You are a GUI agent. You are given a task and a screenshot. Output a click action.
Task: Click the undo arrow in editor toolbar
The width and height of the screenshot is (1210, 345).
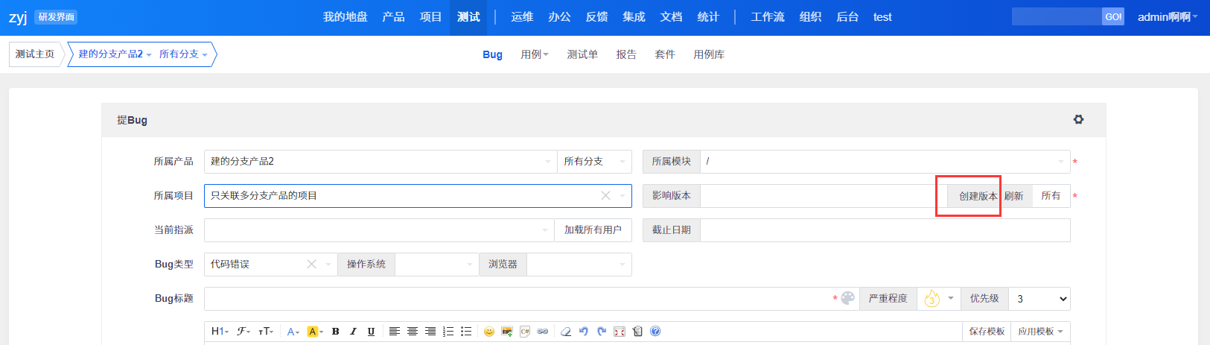584,332
